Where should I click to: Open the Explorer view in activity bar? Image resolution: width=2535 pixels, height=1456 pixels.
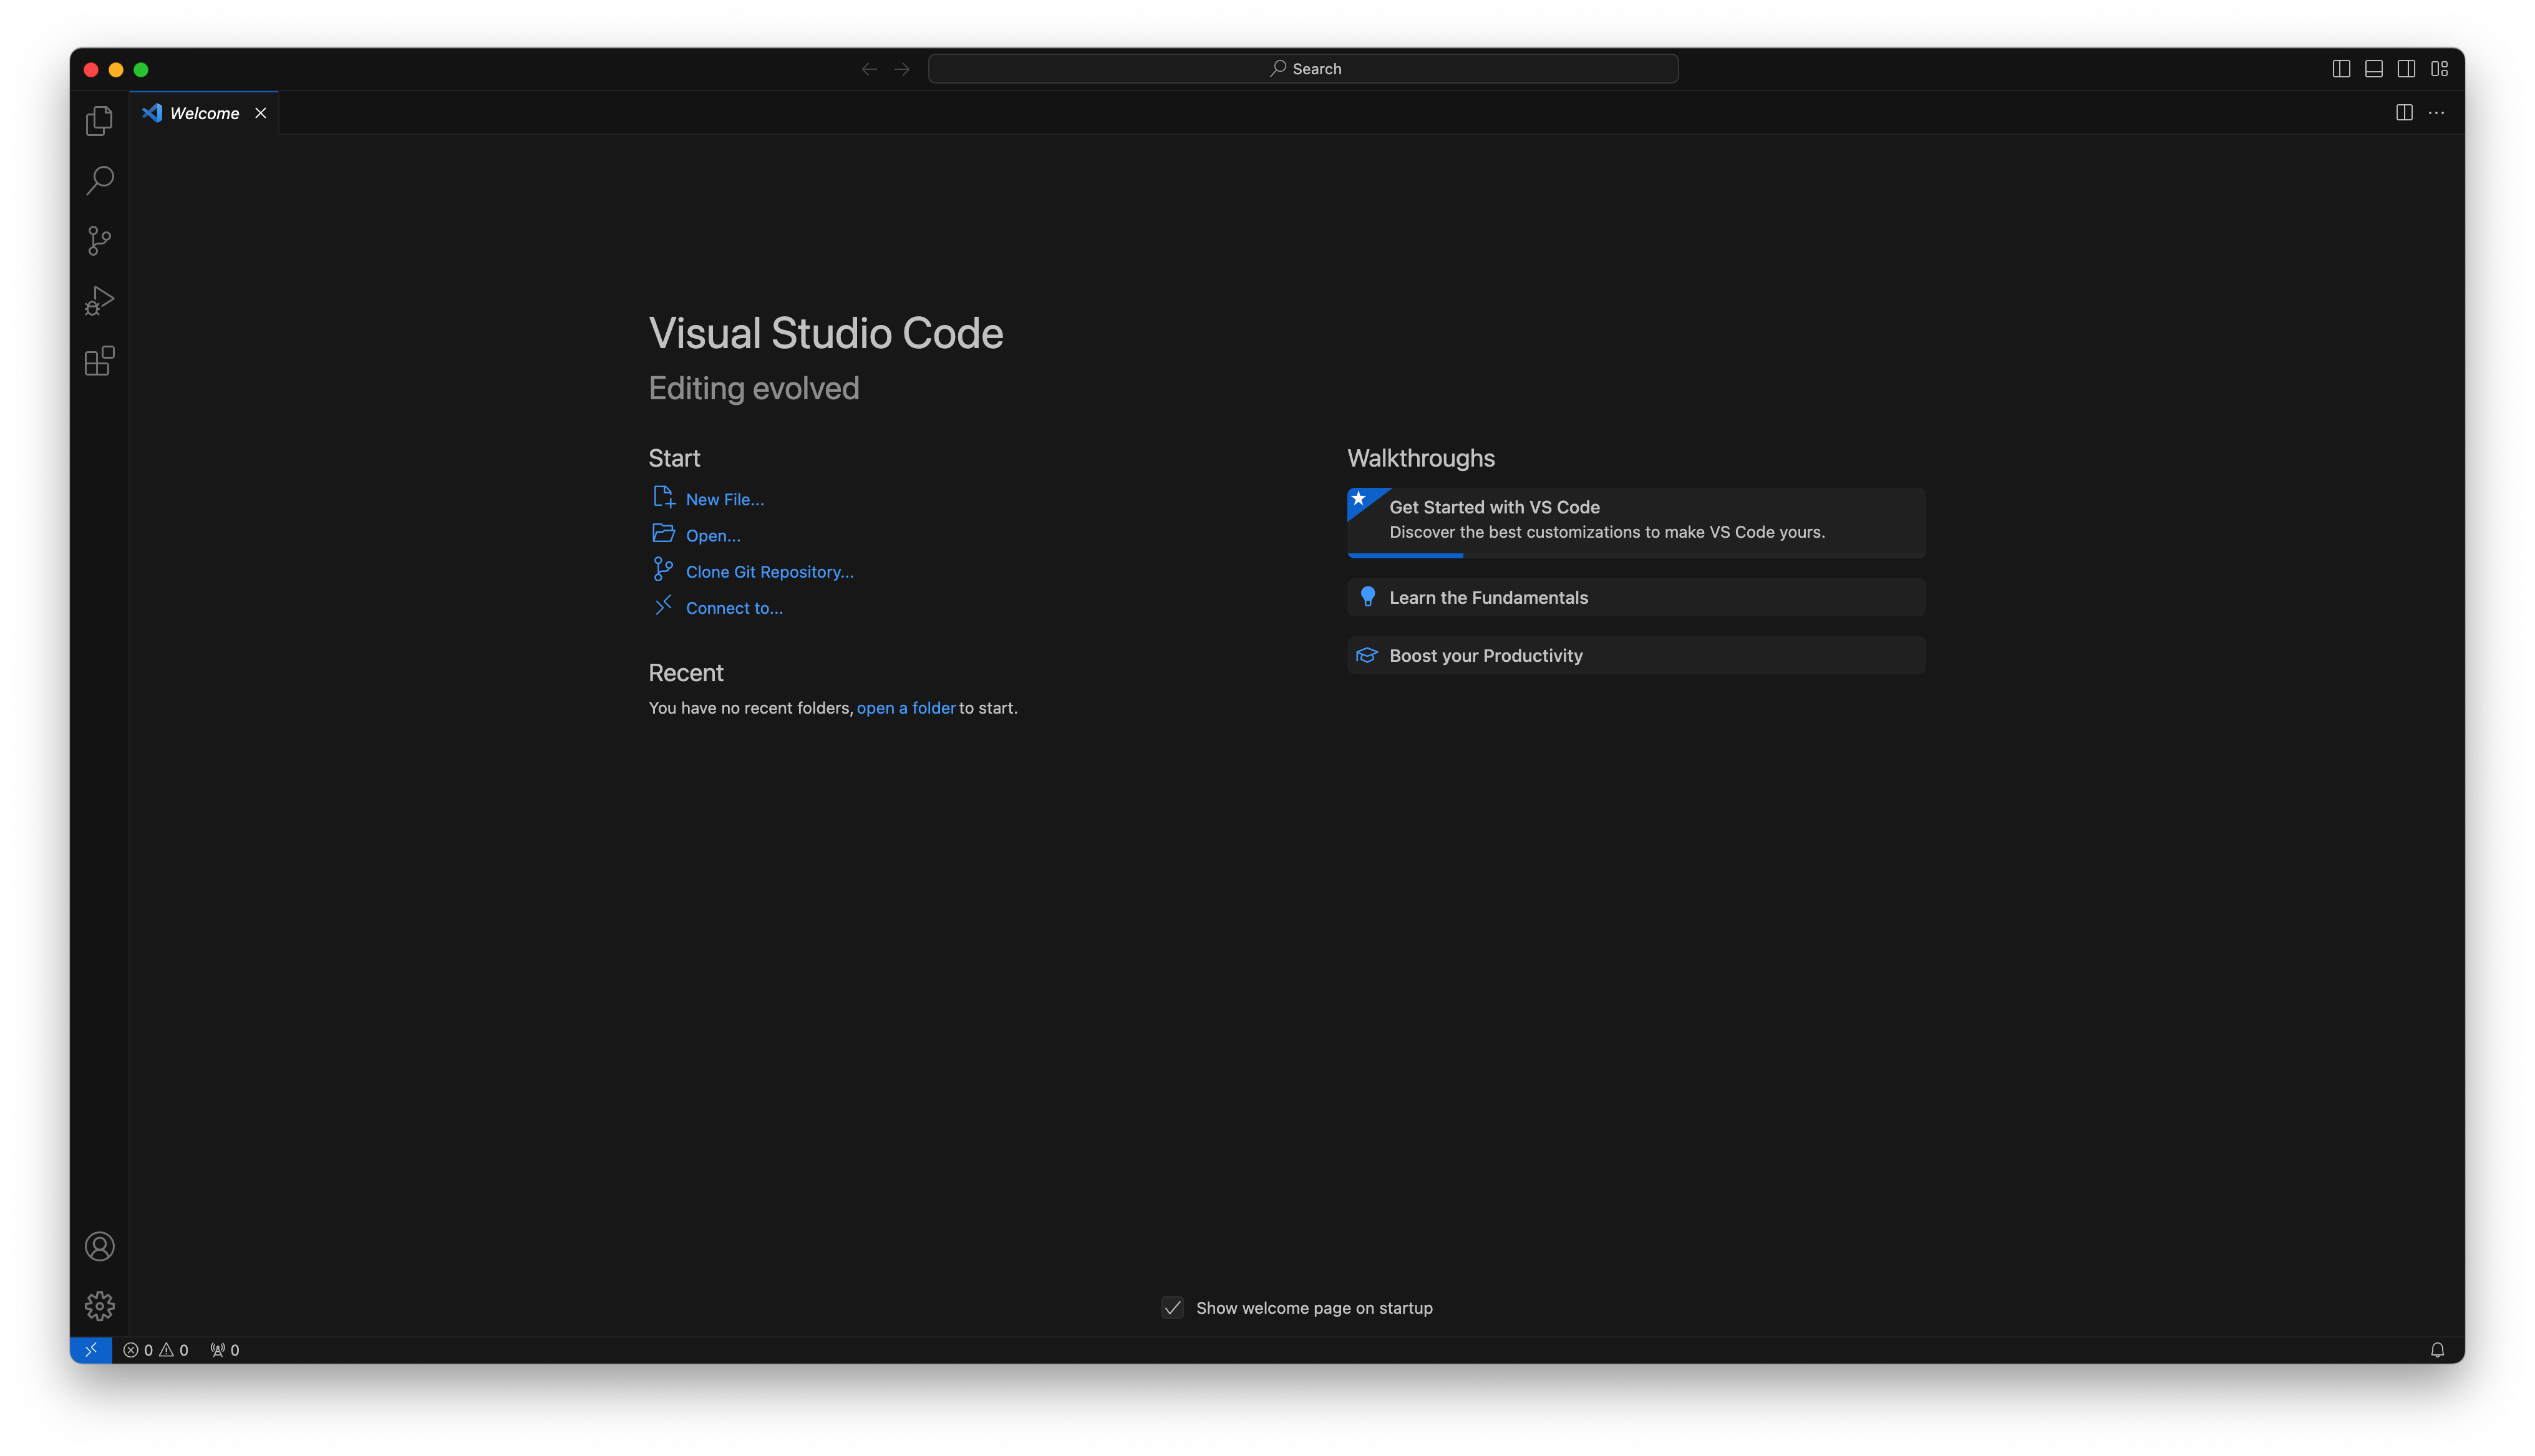(x=99, y=121)
